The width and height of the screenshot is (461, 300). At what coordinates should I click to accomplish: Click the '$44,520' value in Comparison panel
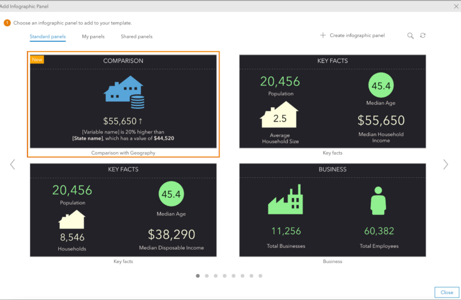164,138
